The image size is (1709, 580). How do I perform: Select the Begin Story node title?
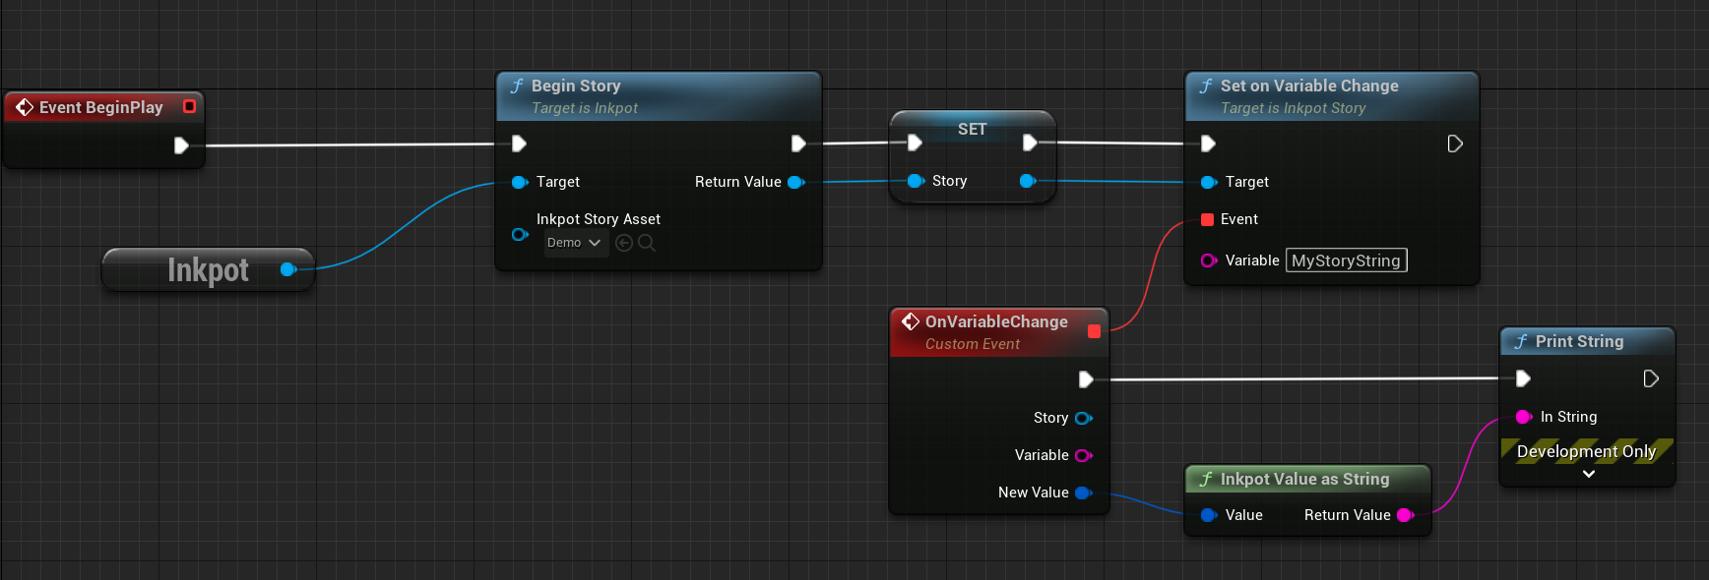coord(576,86)
